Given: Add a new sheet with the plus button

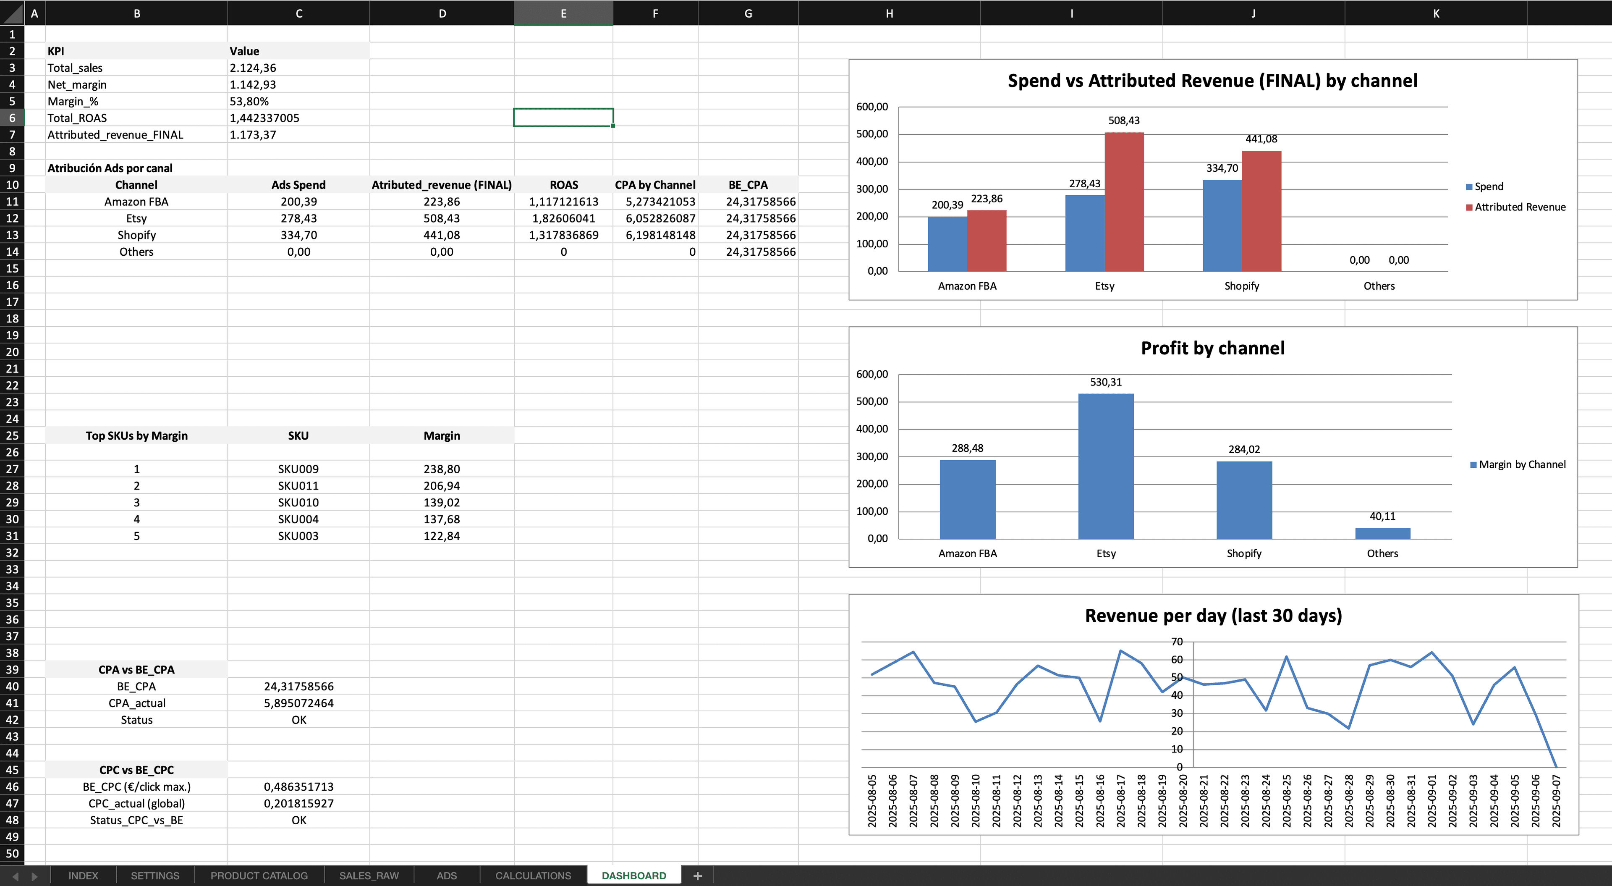Looking at the screenshot, I should click(x=697, y=876).
